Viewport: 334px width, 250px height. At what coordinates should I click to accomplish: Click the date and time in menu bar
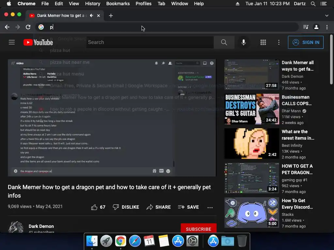pos(267,4)
